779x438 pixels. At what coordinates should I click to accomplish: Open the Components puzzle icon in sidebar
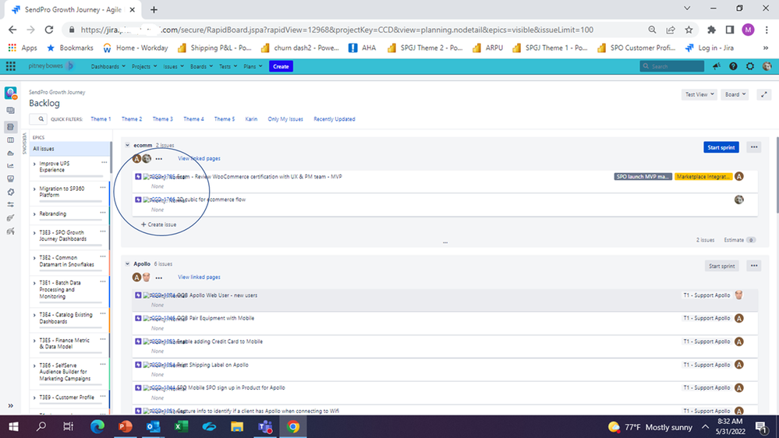10,192
